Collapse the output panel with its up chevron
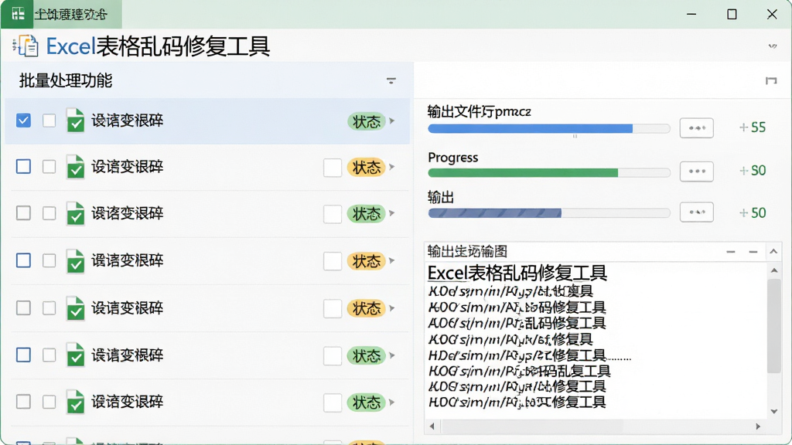Viewport: 792px width, 445px height. [x=773, y=251]
